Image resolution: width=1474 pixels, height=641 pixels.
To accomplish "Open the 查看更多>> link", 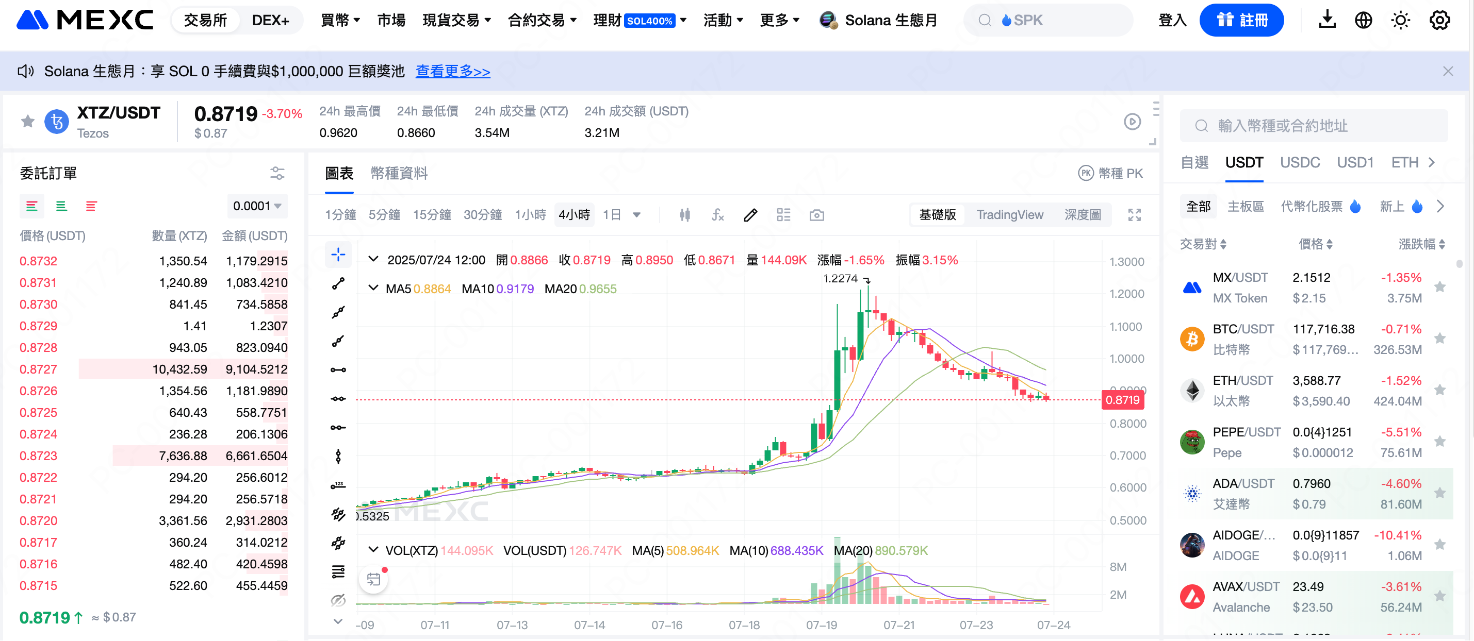I will point(453,72).
